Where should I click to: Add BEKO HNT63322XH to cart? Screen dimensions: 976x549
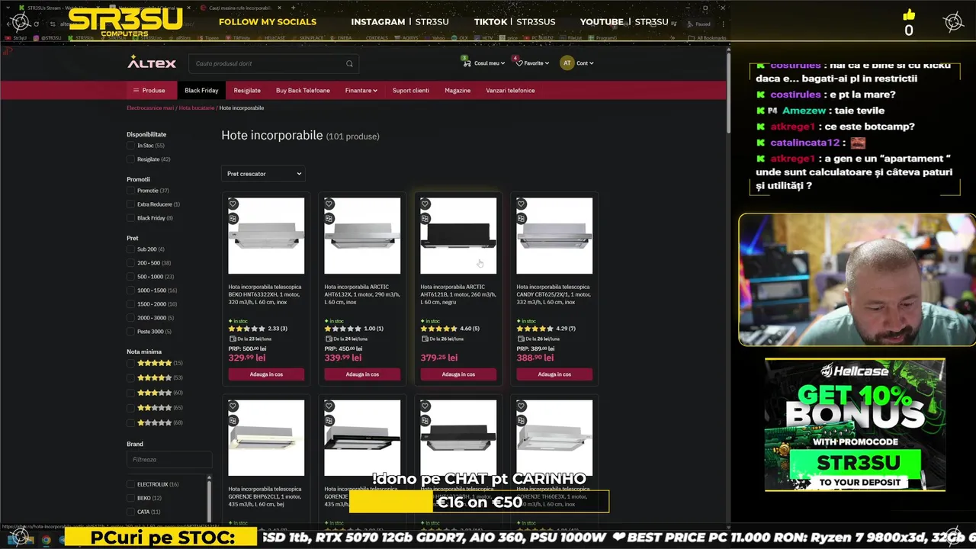tap(266, 374)
